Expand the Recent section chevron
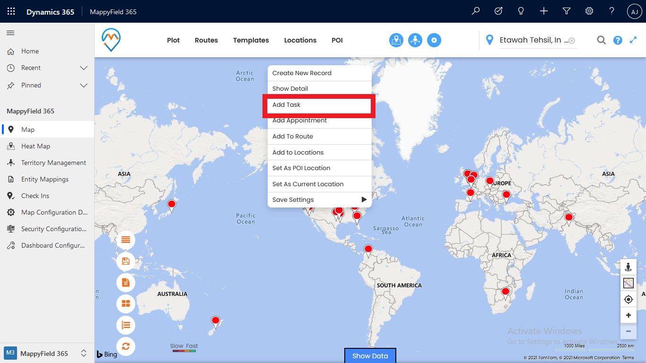The width and height of the screenshot is (646, 363). click(84, 68)
